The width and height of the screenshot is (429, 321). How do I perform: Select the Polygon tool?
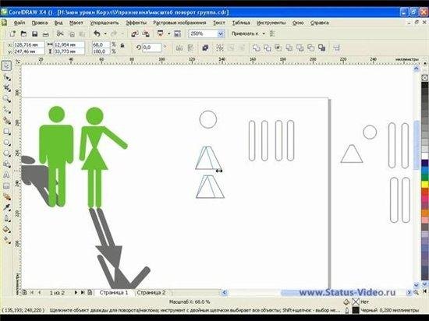click(6, 153)
